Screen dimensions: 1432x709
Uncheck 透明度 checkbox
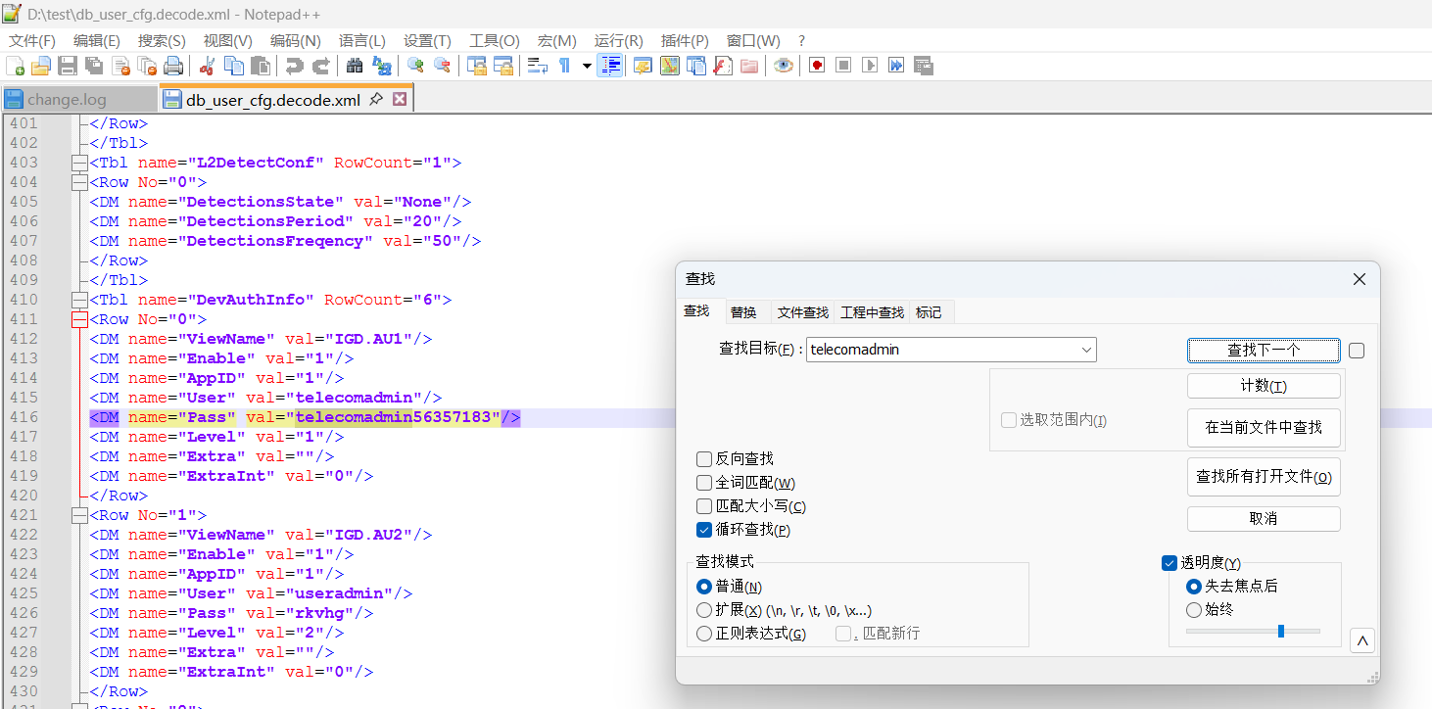pos(1169,563)
